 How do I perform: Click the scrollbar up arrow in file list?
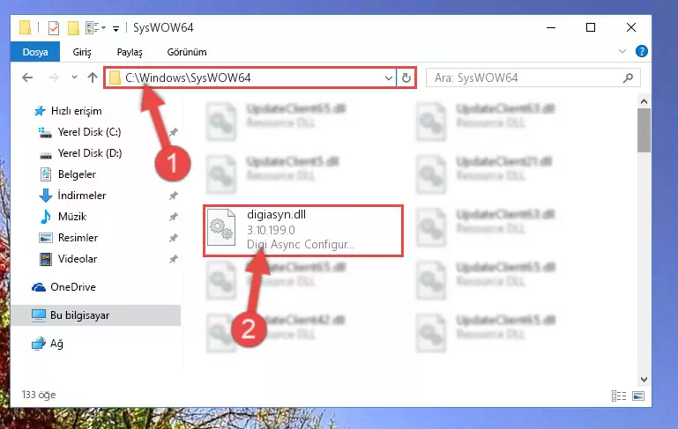tap(644, 101)
